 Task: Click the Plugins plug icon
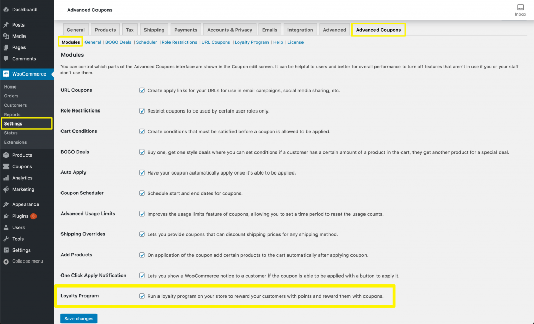6,216
